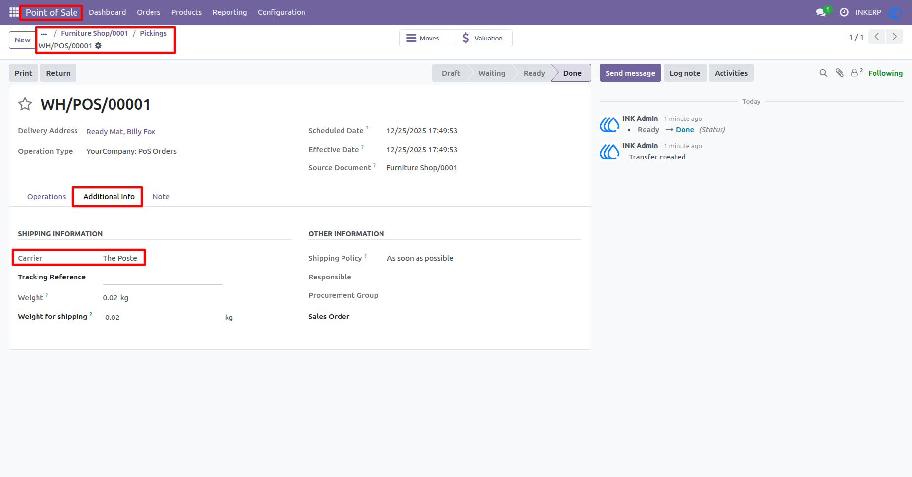Click the Ready status stage
This screenshot has height=477, width=912.
534,73
